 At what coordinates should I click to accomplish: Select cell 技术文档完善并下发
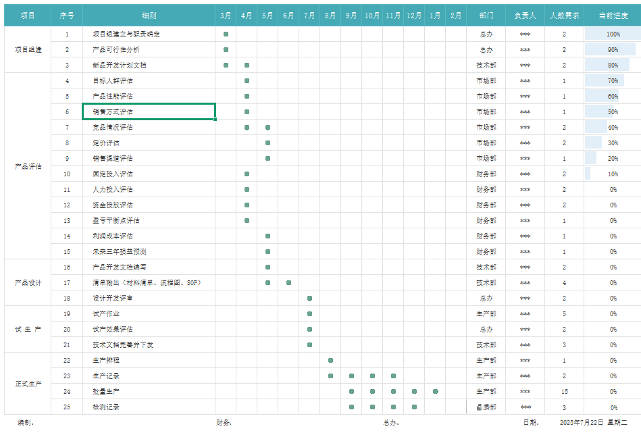pos(149,345)
